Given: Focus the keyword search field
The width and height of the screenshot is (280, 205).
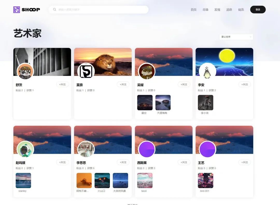Looking at the screenshot, I should point(99,10).
